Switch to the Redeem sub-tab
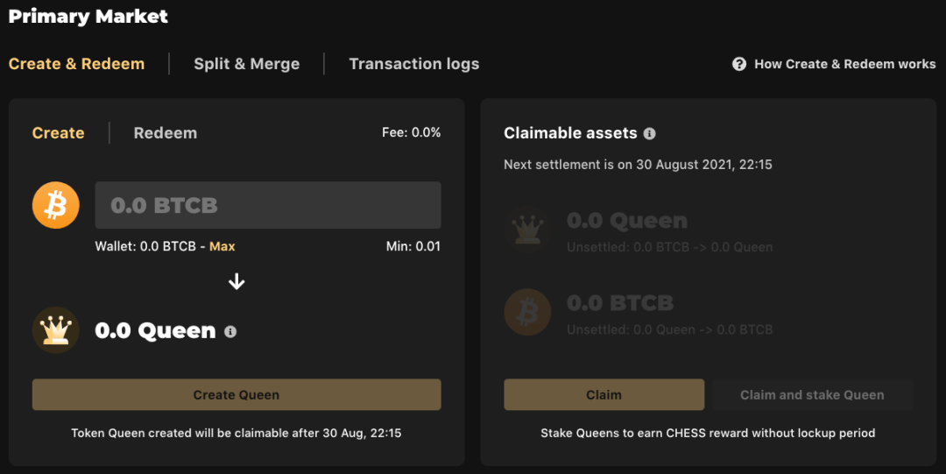The width and height of the screenshot is (946, 474). [x=166, y=133]
